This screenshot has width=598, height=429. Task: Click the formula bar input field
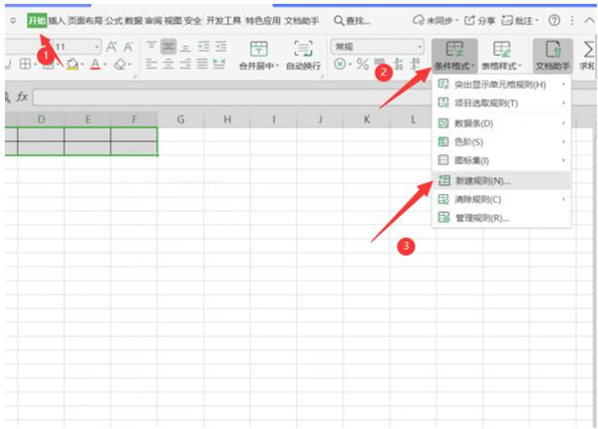tap(299, 97)
